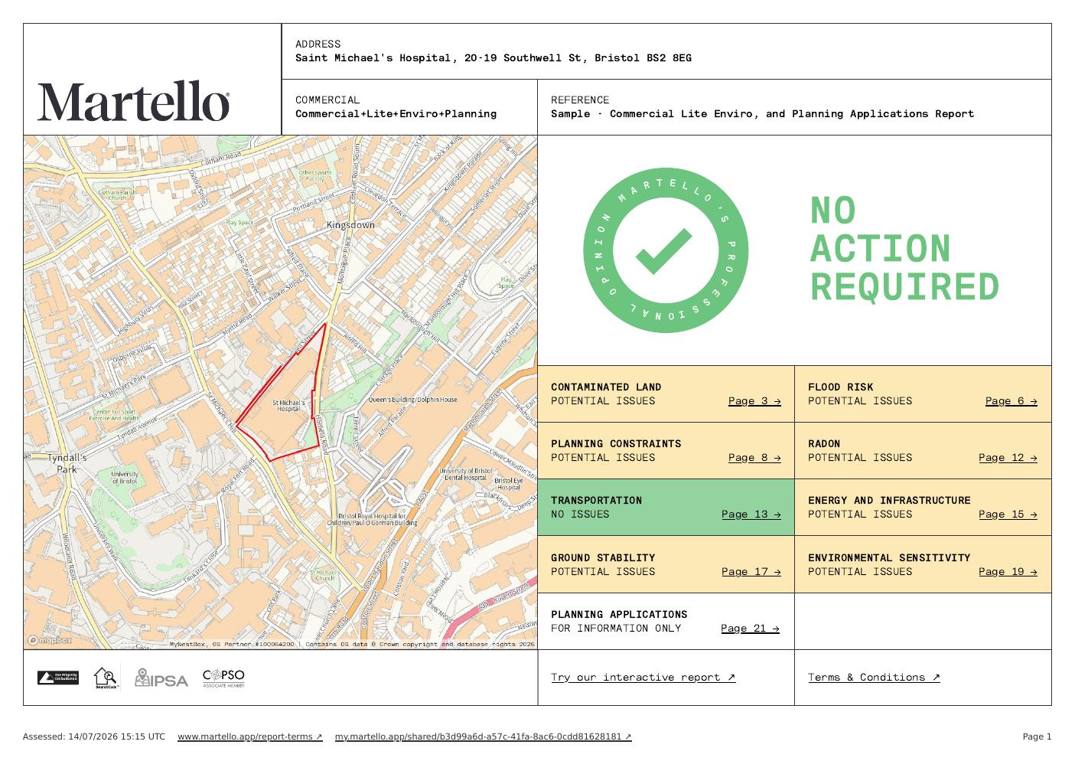Open Ground Stability Page 17 link
1075x761 pixels.
point(751,571)
